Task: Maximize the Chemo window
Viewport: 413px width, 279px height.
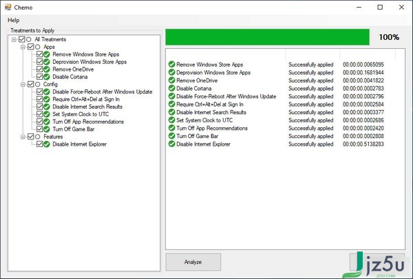Action: click(x=380, y=8)
